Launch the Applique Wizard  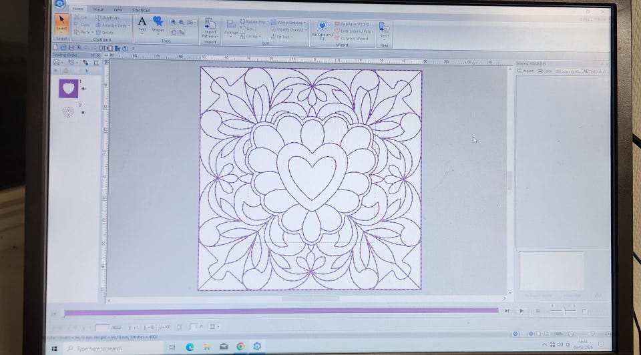click(352, 24)
